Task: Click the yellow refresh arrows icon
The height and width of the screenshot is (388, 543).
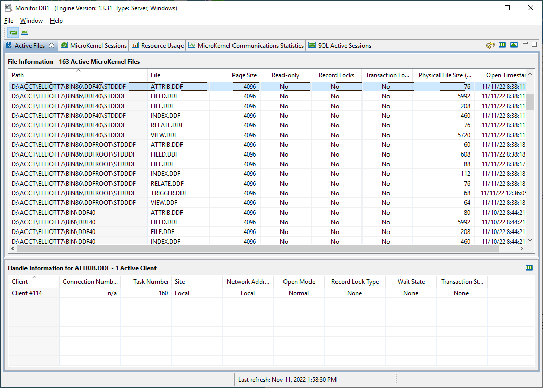Action: click(490, 45)
